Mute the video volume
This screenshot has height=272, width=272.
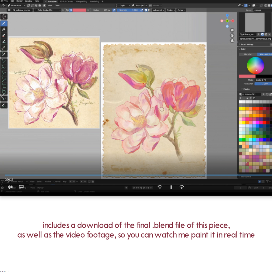pyautogui.click(x=10, y=187)
